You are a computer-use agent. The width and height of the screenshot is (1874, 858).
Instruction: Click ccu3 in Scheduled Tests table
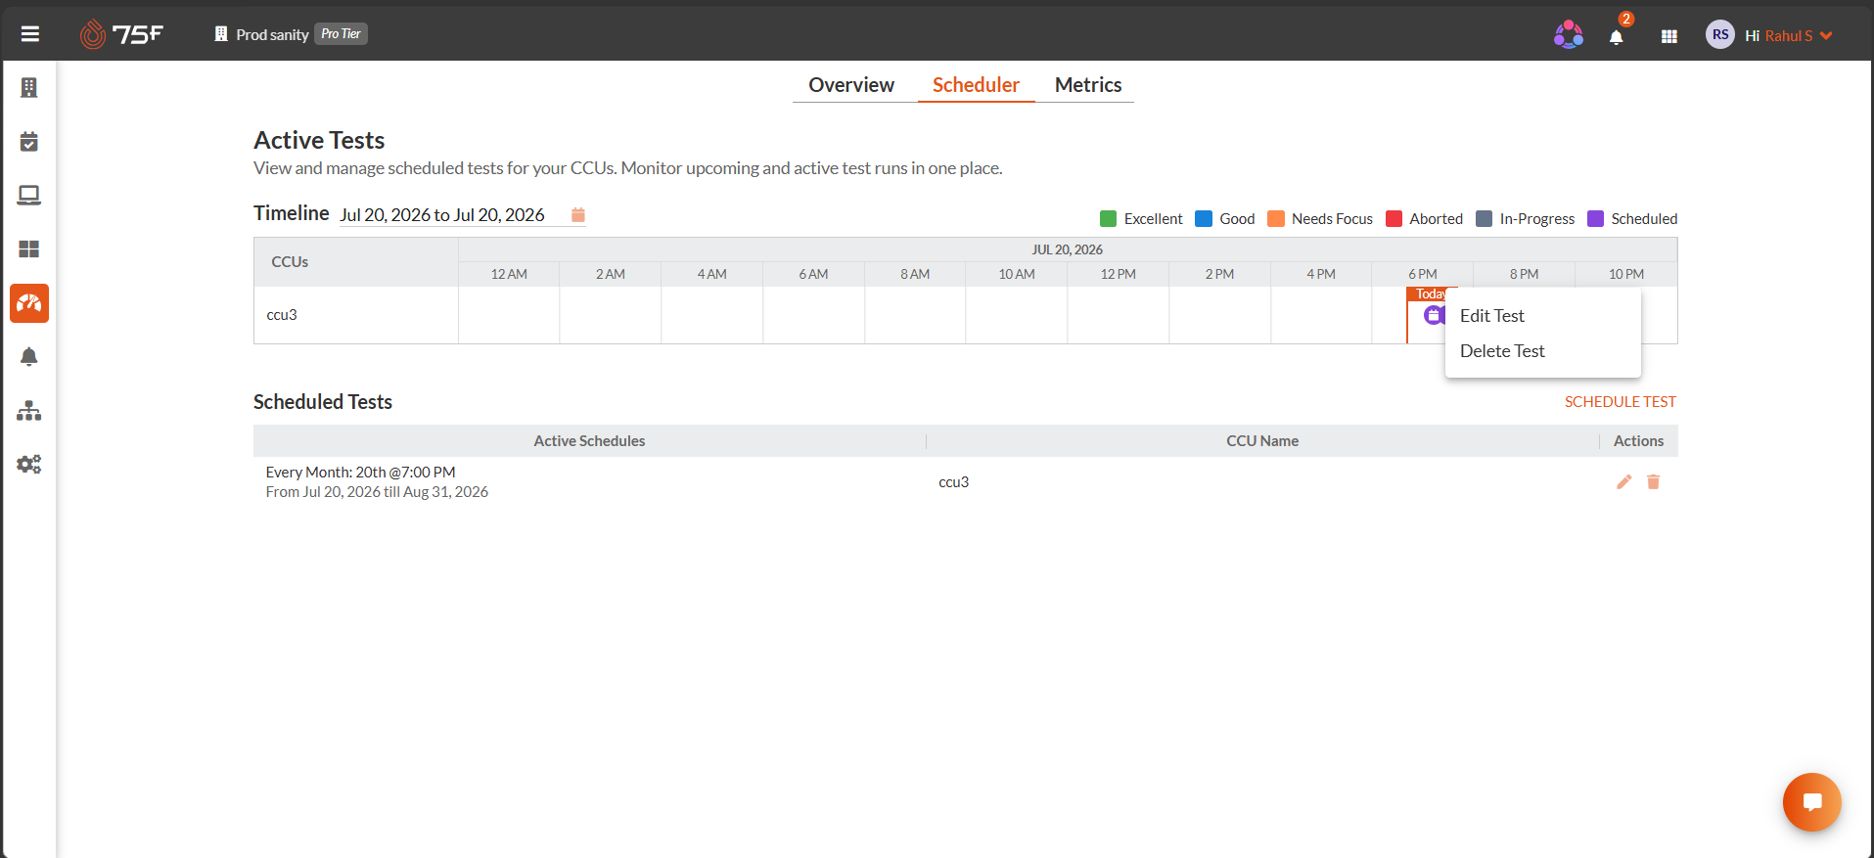pos(953,482)
